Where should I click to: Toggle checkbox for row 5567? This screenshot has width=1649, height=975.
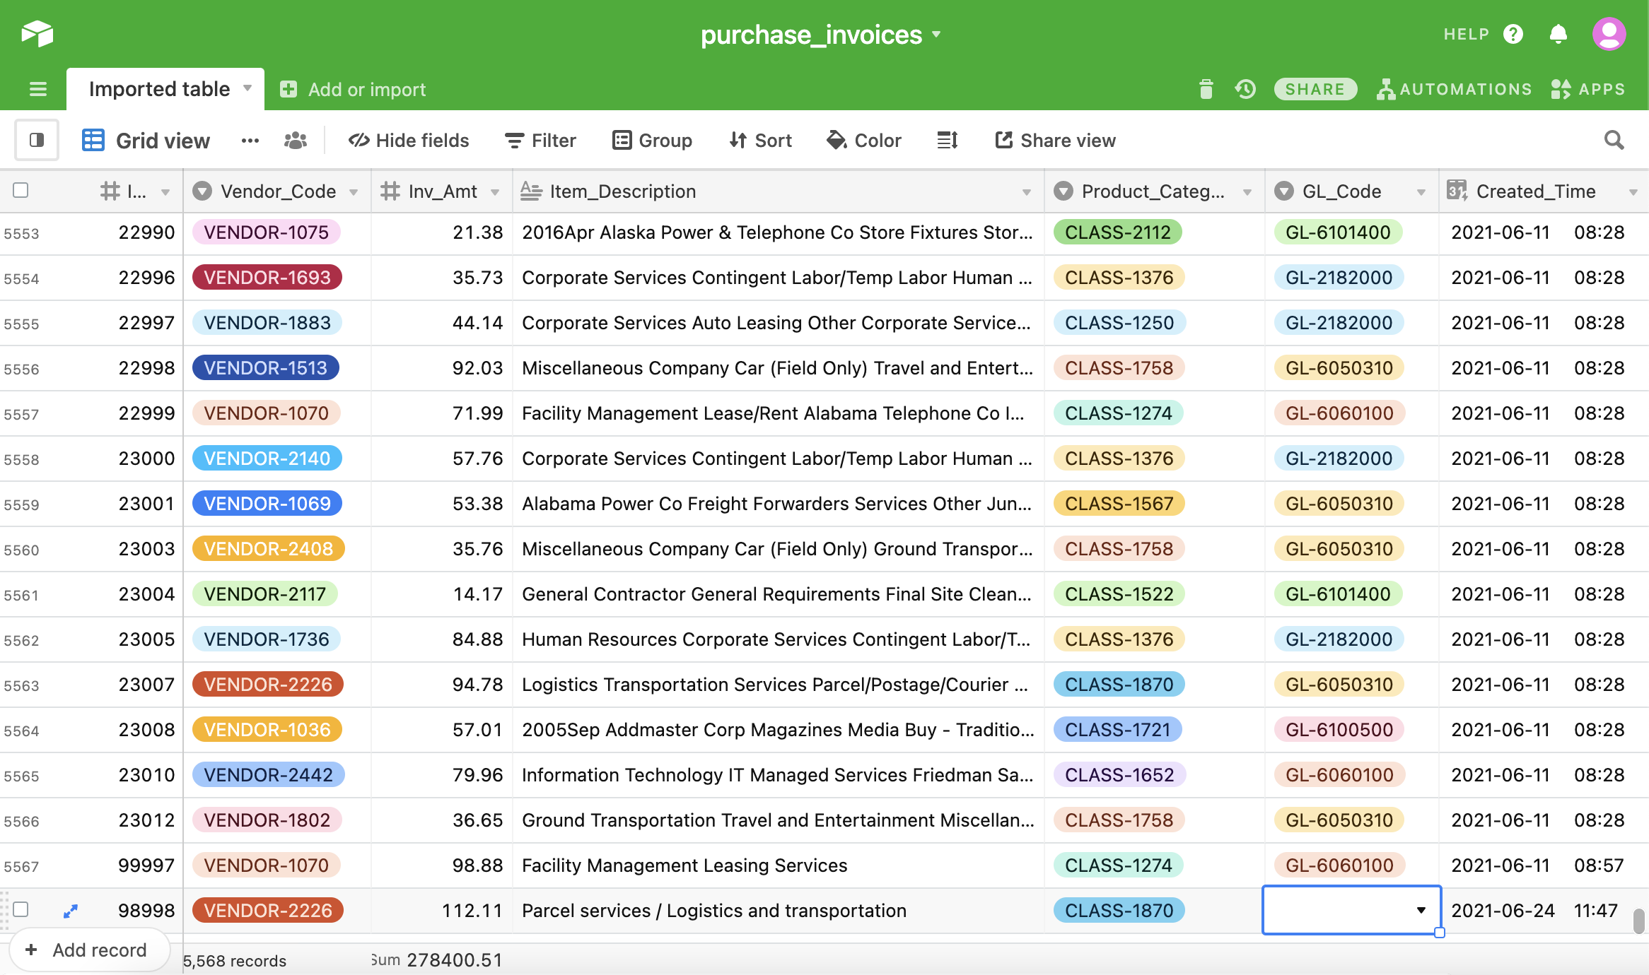point(23,865)
